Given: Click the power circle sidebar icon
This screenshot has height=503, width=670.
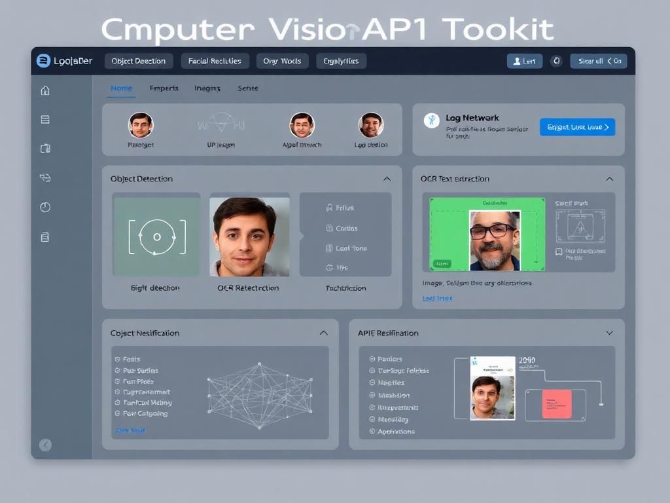Looking at the screenshot, I should pyautogui.click(x=45, y=207).
